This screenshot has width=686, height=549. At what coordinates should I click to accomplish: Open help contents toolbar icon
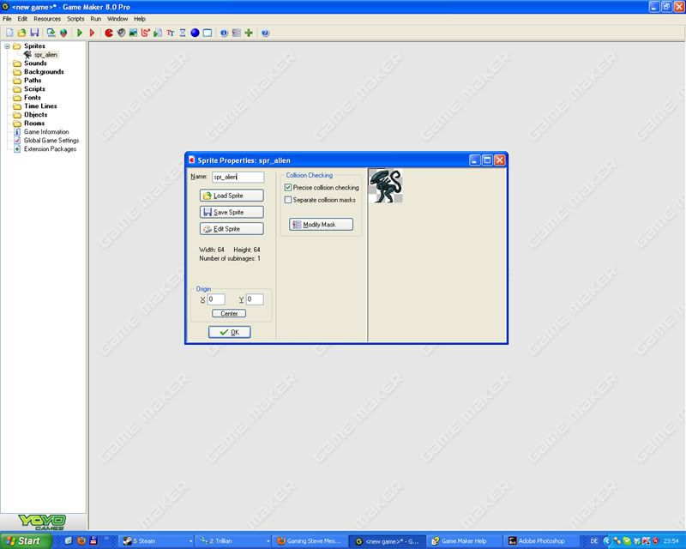click(x=265, y=33)
